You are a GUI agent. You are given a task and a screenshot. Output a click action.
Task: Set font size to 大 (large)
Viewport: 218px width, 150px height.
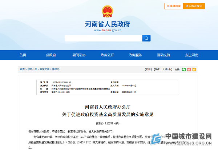(x=163, y=69)
